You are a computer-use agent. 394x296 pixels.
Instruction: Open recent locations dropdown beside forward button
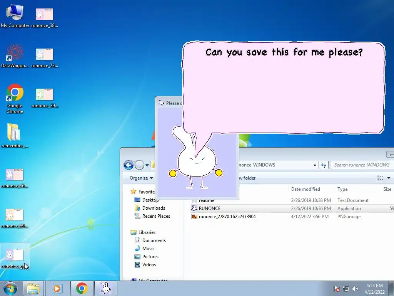147,165
